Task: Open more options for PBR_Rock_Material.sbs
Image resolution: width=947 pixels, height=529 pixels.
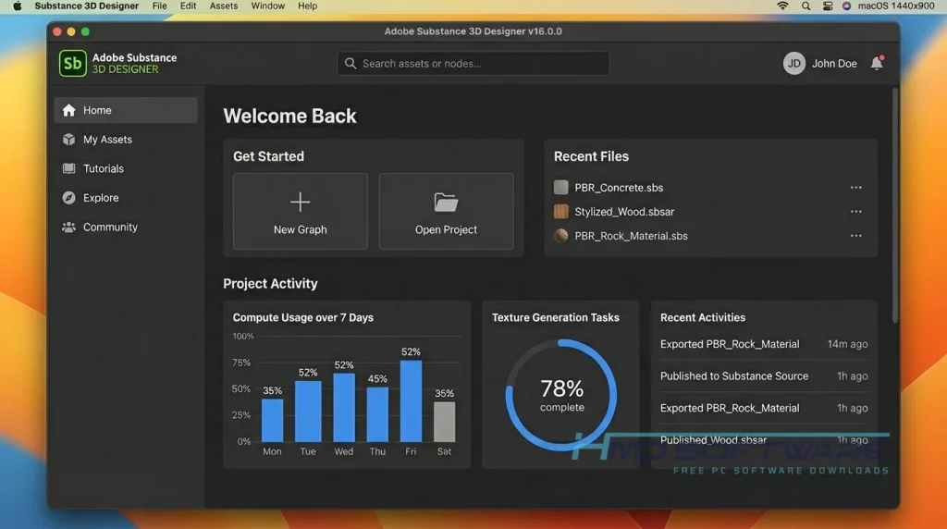Action: pyautogui.click(x=855, y=236)
